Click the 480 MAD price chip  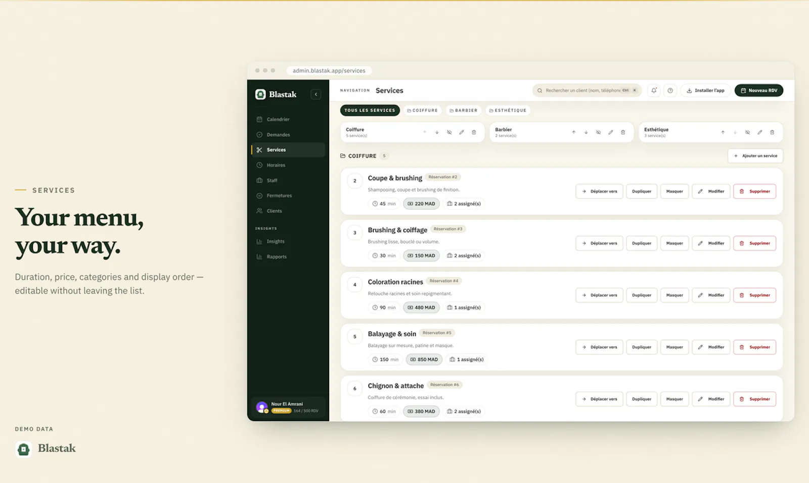pyautogui.click(x=421, y=307)
